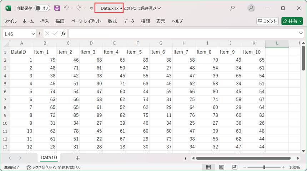Switch to Page Break Preview icon
The height and width of the screenshot is (171, 307).
pyautogui.click(x=235, y=167)
